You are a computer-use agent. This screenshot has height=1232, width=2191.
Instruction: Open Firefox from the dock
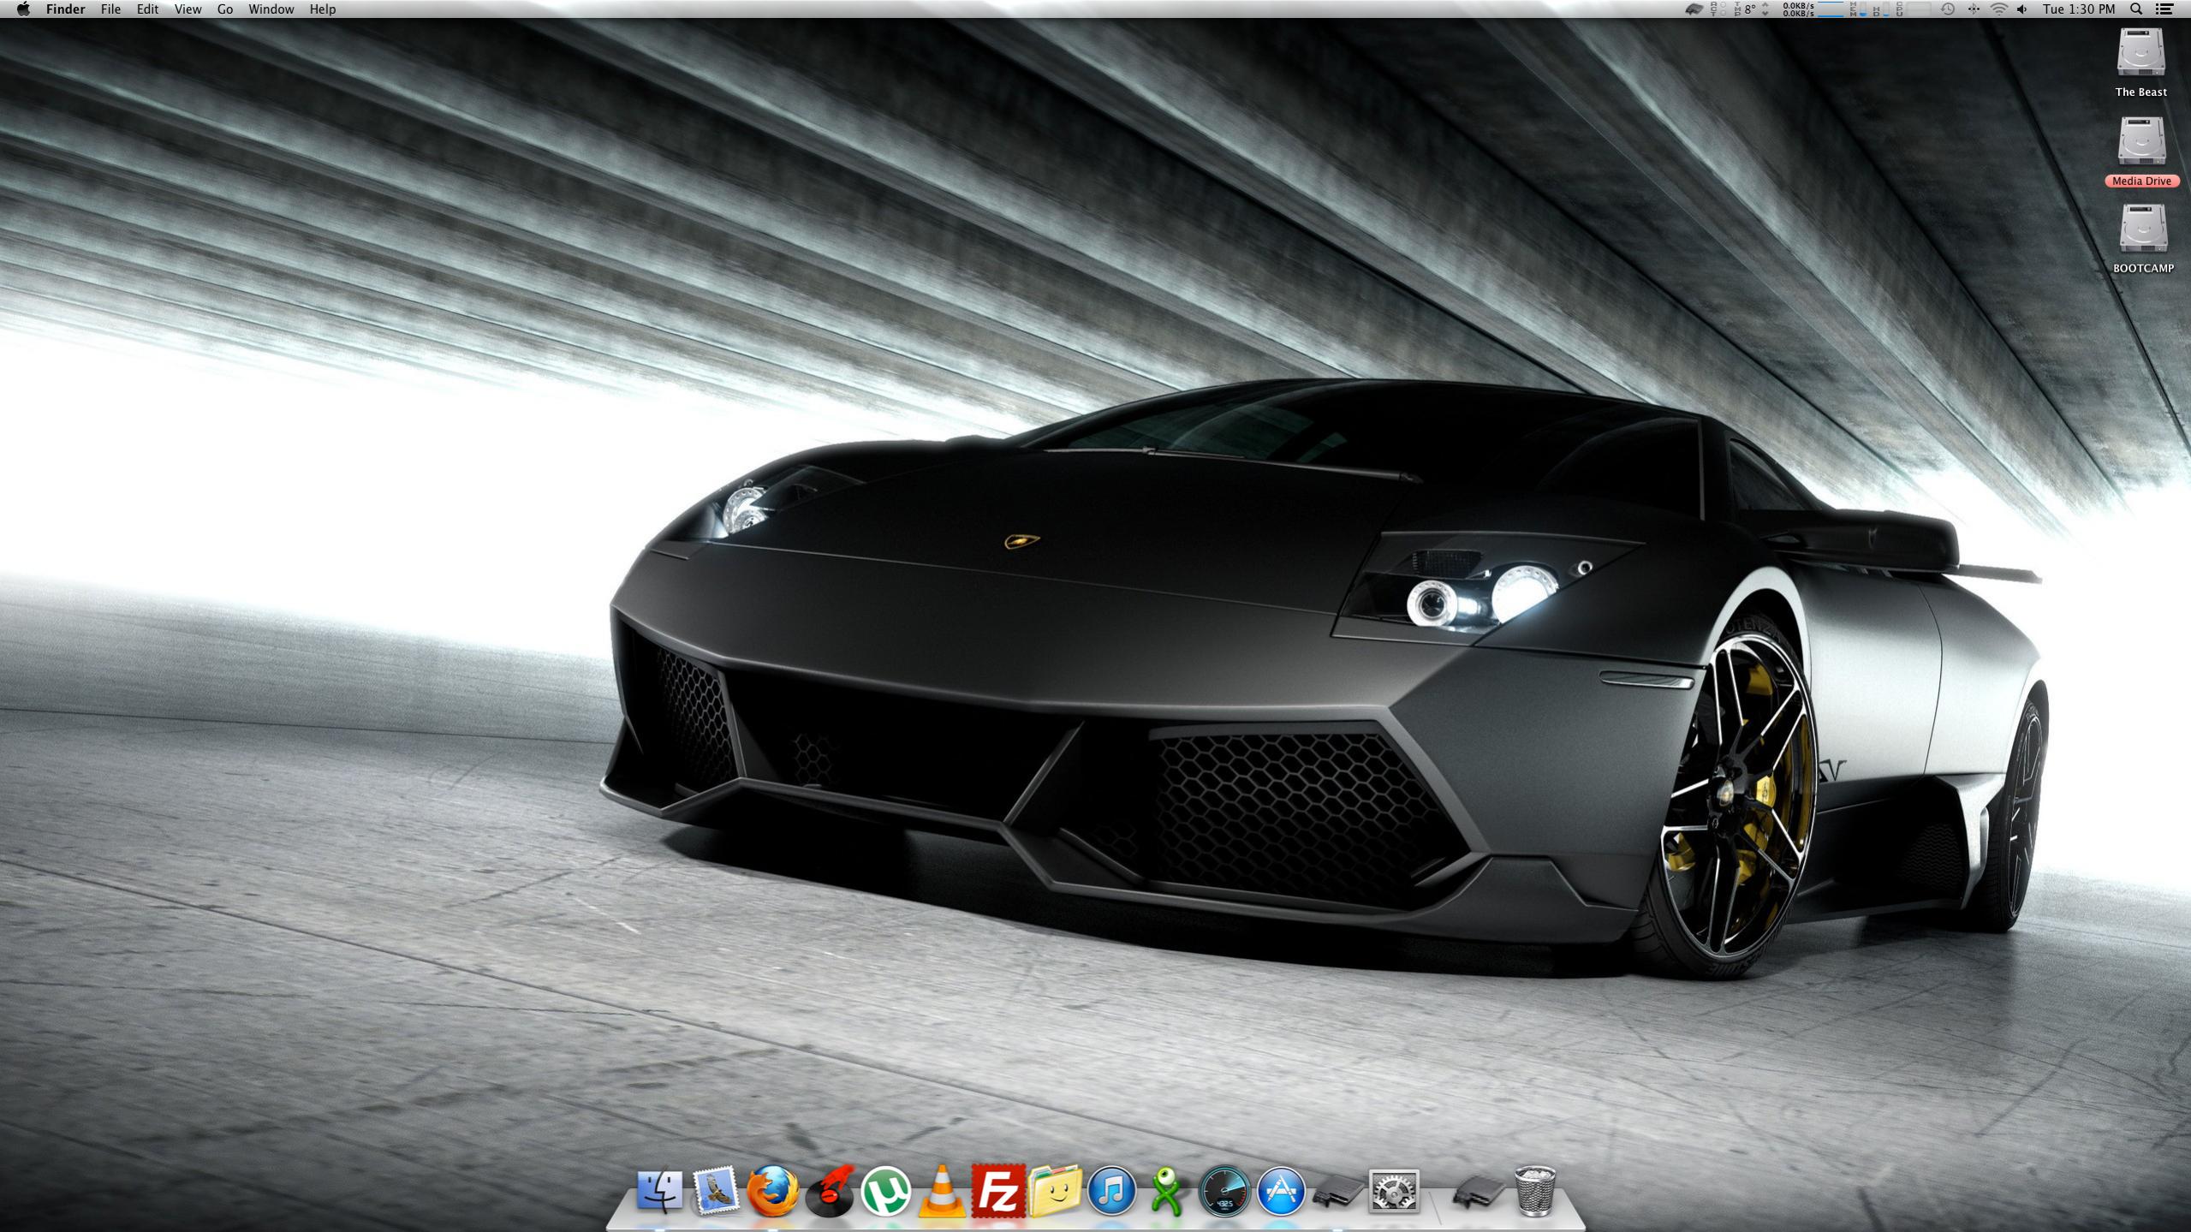pyautogui.click(x=772, y=1191)
